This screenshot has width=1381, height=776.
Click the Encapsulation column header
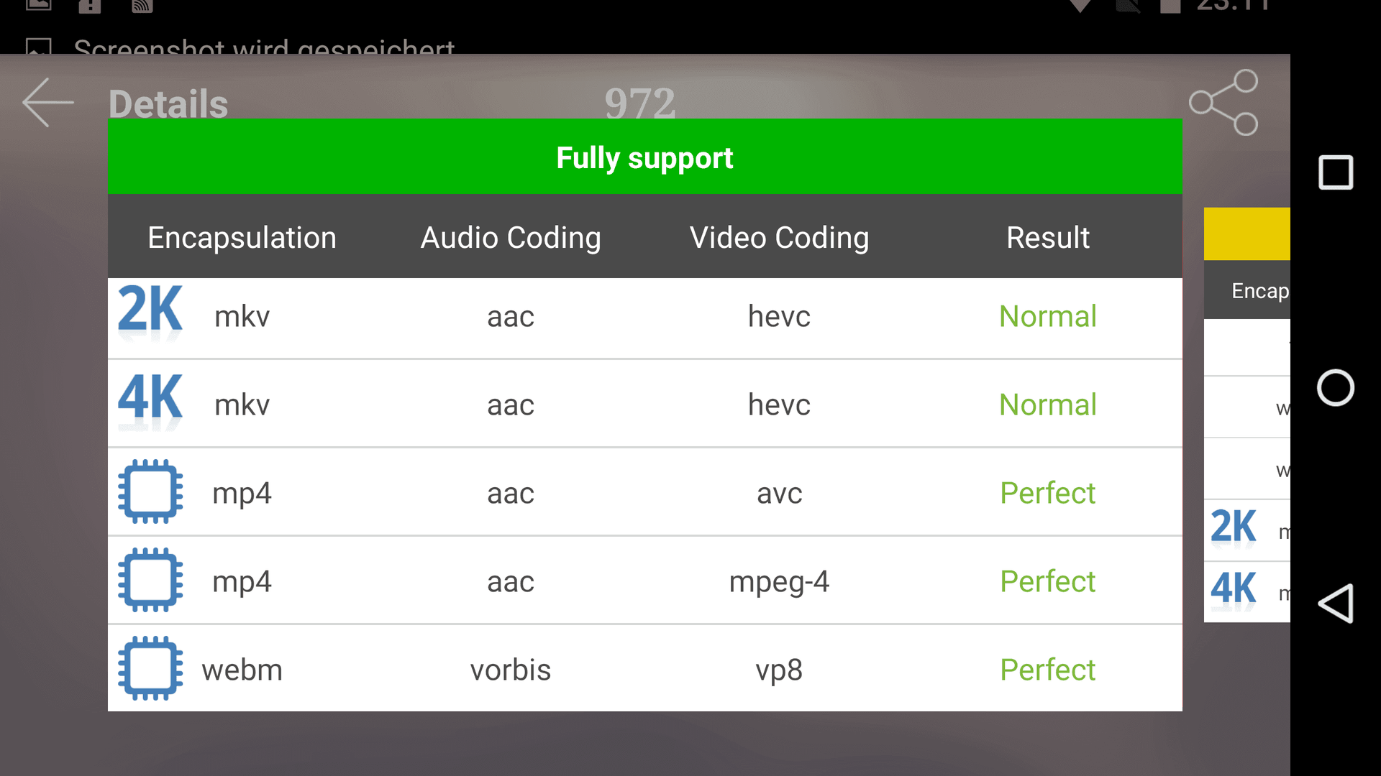(x=242, y=237)
